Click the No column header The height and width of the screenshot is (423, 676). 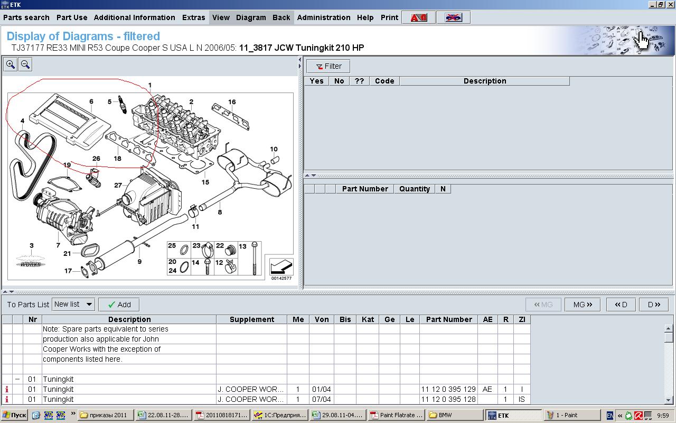pos(339,81)
